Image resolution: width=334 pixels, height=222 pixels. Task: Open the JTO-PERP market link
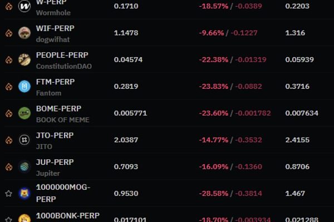55,135
